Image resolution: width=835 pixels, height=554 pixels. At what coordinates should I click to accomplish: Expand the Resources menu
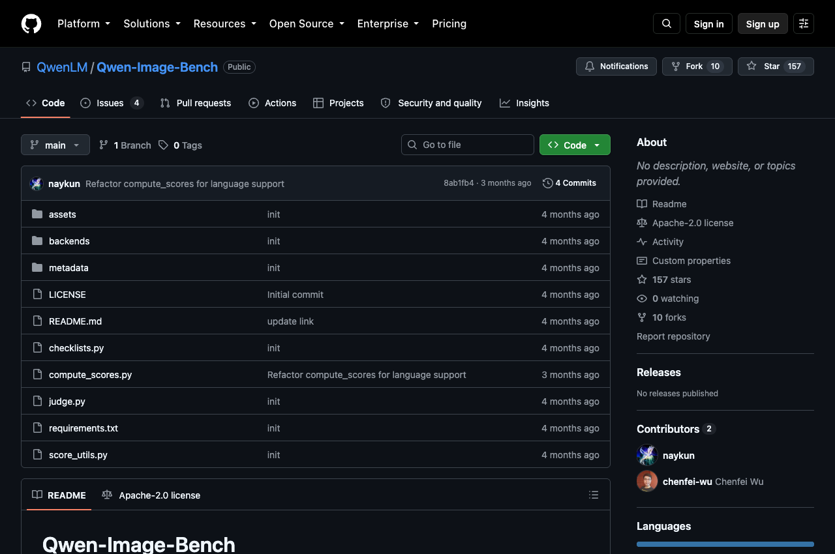click(225, 23)
